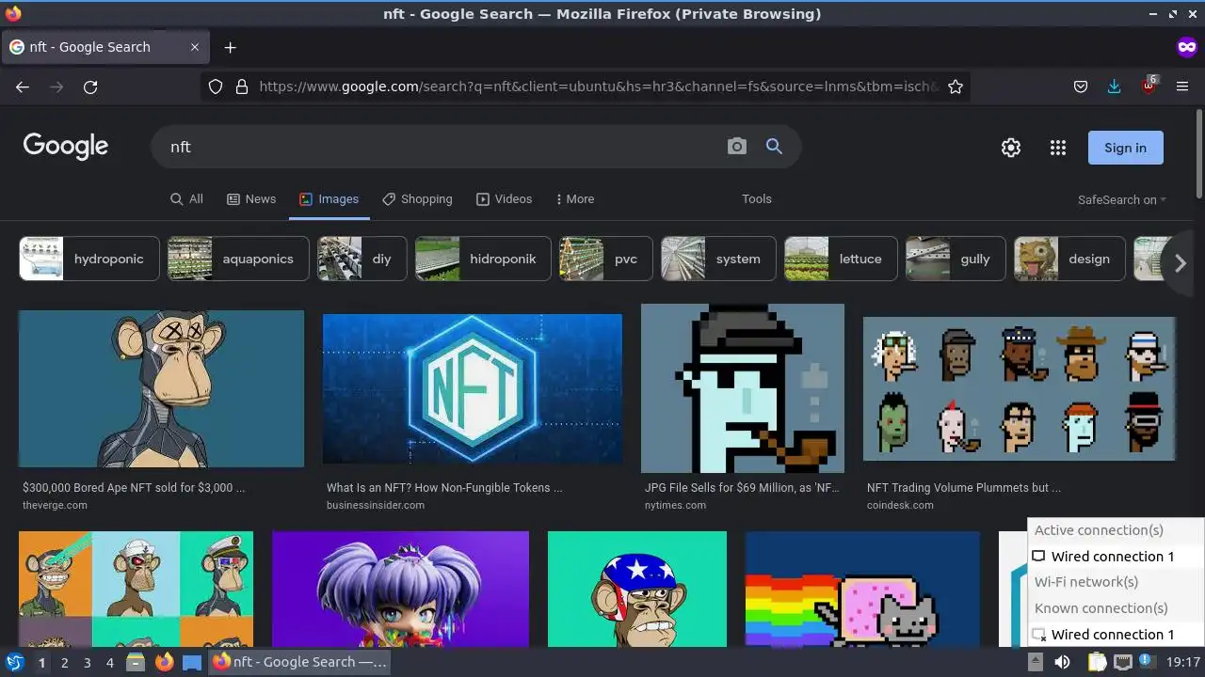Switch to workspace 2 in the taskbar

pyautogui.click(x=64, y=663)
